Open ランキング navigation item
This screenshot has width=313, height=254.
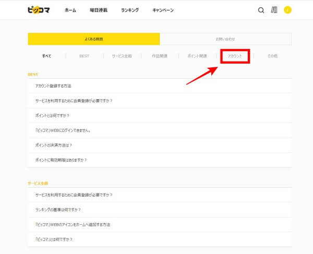pyautogui.click(x=130, y=10)
